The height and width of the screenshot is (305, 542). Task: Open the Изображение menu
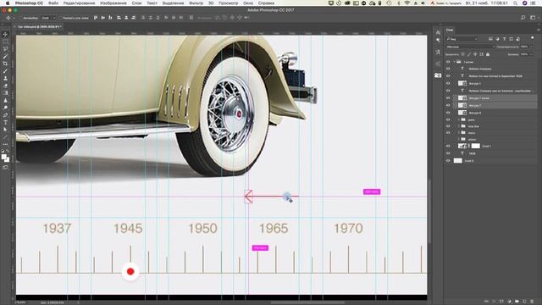(113, 3)
